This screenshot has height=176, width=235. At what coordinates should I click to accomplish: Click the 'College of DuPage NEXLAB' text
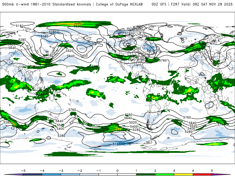pos(119,4)
